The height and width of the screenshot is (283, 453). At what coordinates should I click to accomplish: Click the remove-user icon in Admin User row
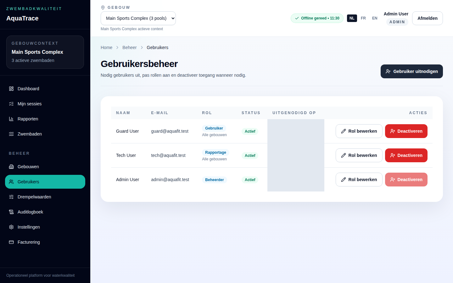click(393, 180)
